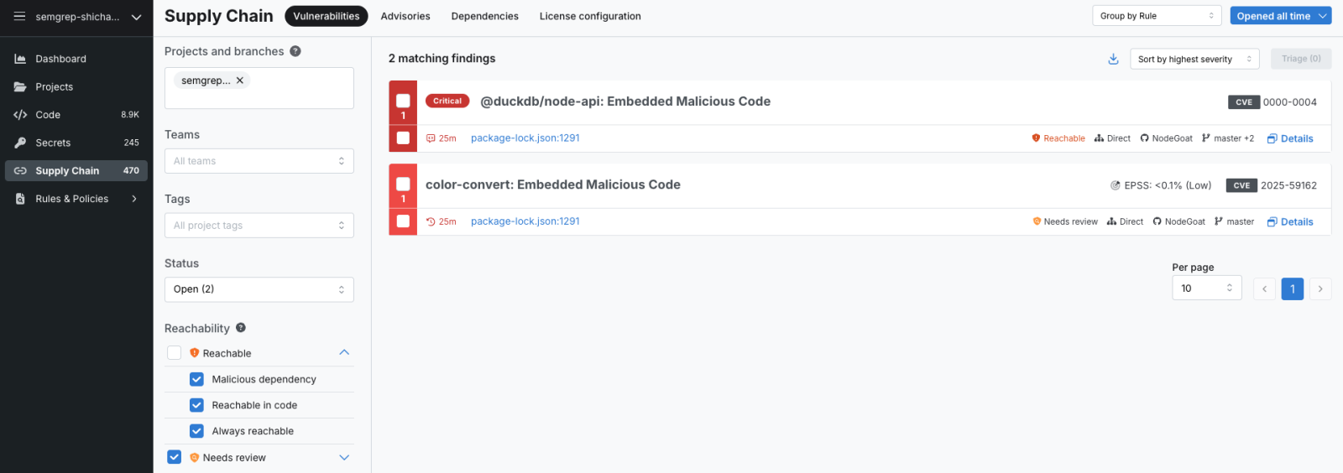Open Dashboard from the sidebar
This screenshot has height=473, width=1343.
coord(60,59)
